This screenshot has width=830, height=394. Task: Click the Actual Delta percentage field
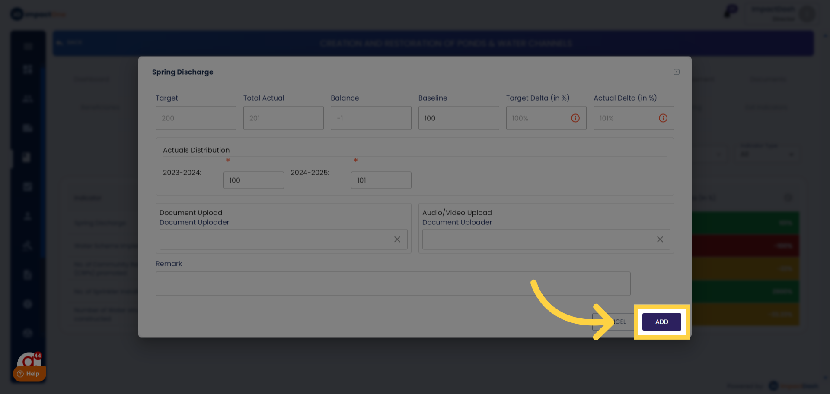point(625,118)
